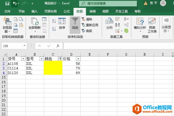Open Customize Quick Access Toolbar dropdown
The image size is (174, 116).
point(32,4)
